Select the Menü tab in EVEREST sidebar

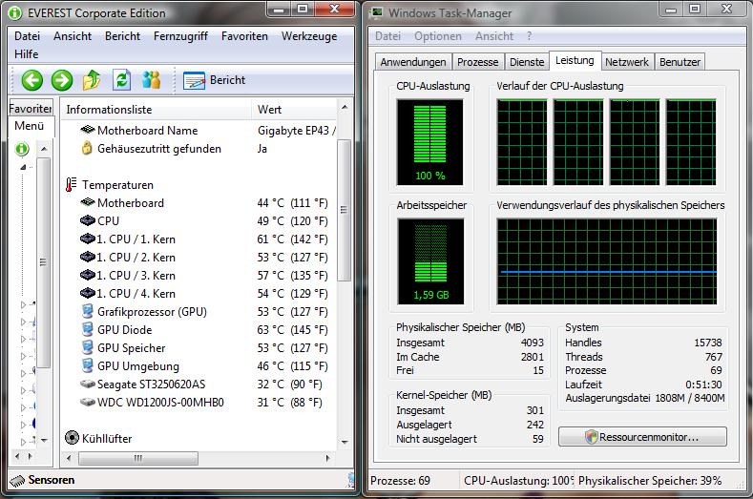[x=30, y=126]
